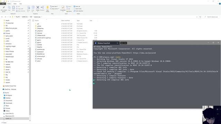
Task: Sort by the Size column
Action: tap(91, 21)
